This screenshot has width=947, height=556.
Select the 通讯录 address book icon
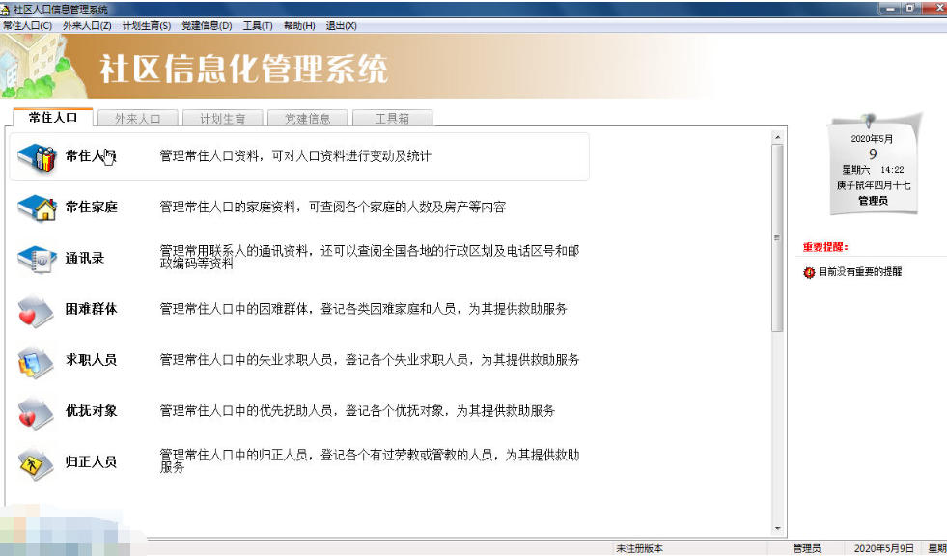(x=37, y=259)
